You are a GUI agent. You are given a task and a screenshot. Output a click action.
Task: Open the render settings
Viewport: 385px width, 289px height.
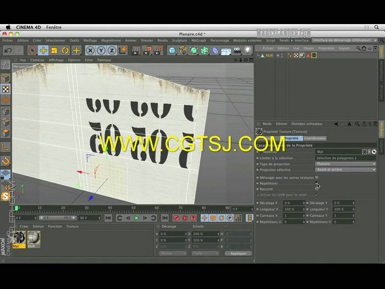coord(158,51)
